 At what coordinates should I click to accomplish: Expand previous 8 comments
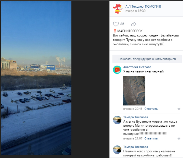pyautogui.click(x=147, y=59)
